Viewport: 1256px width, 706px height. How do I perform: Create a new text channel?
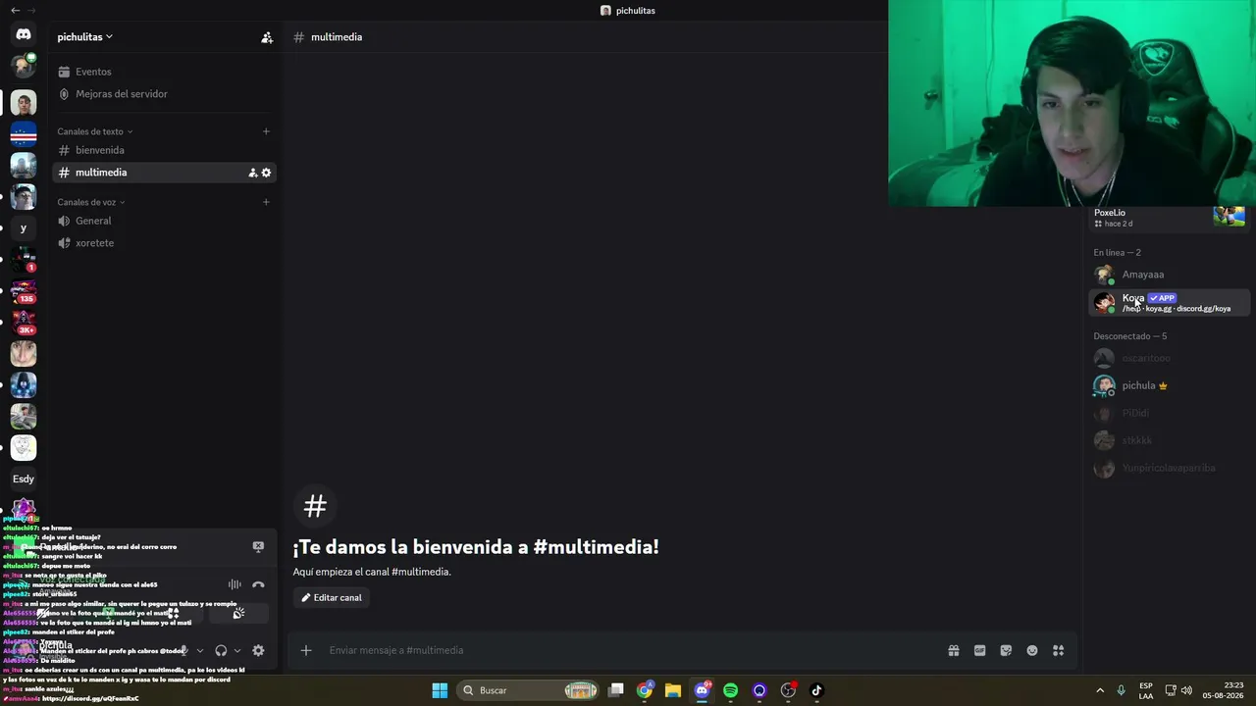point(266,131)
